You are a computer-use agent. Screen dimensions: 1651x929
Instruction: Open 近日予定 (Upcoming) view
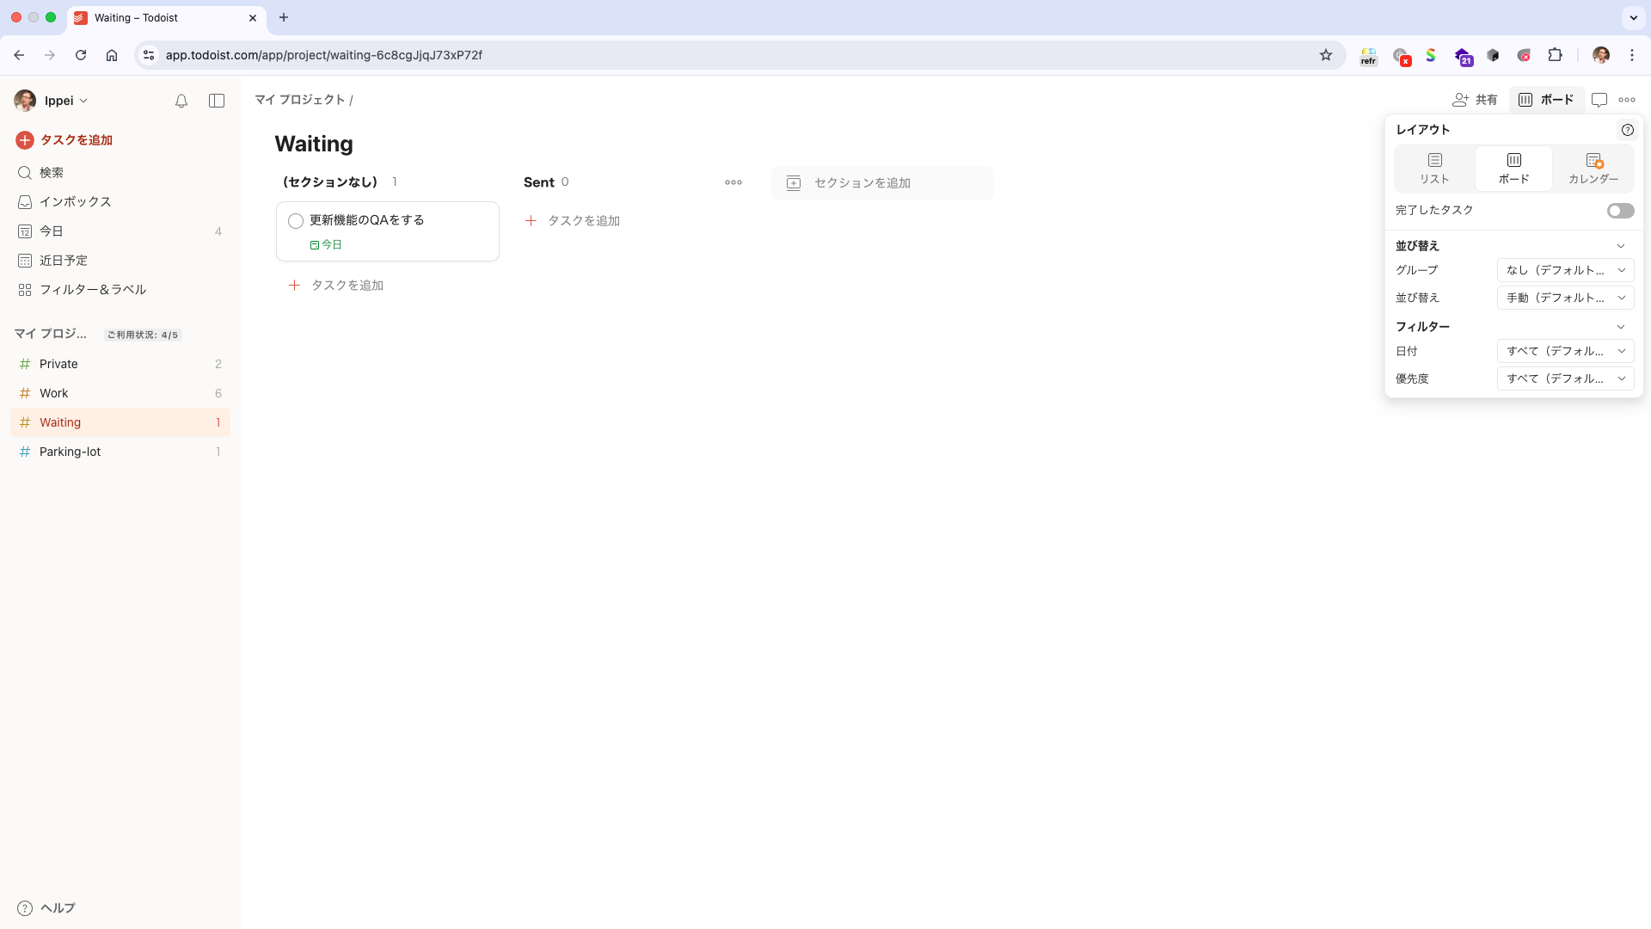coord(64,261)
